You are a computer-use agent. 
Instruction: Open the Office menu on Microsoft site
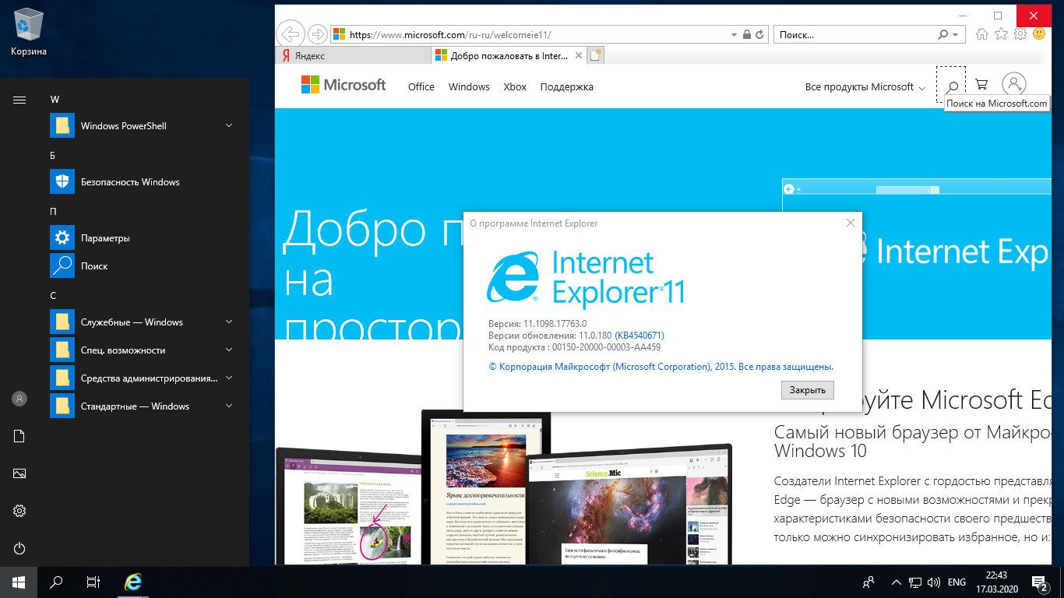(421, 86)
